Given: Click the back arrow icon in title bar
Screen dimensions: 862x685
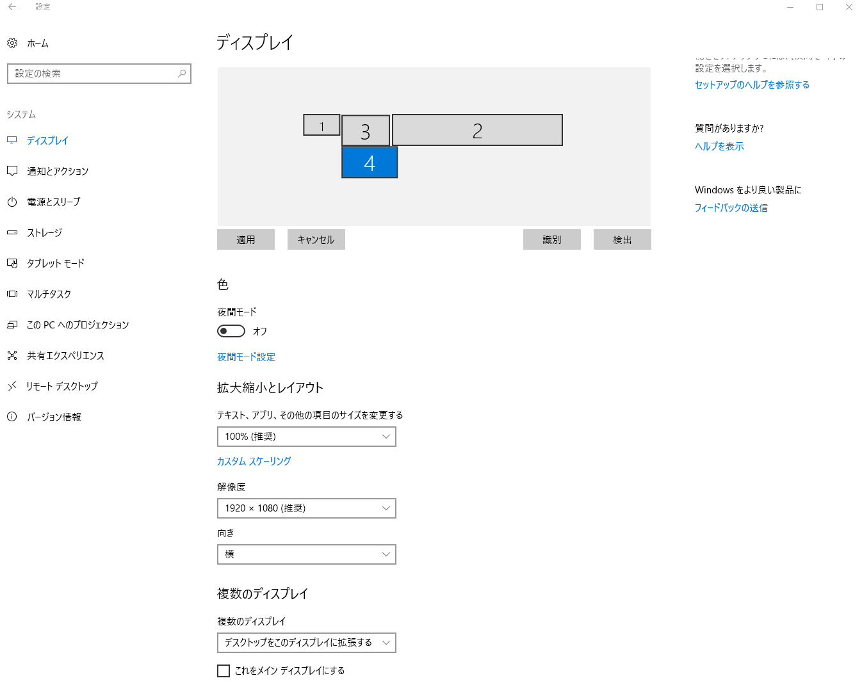Looking at the screenshot, I should point(12,7).
